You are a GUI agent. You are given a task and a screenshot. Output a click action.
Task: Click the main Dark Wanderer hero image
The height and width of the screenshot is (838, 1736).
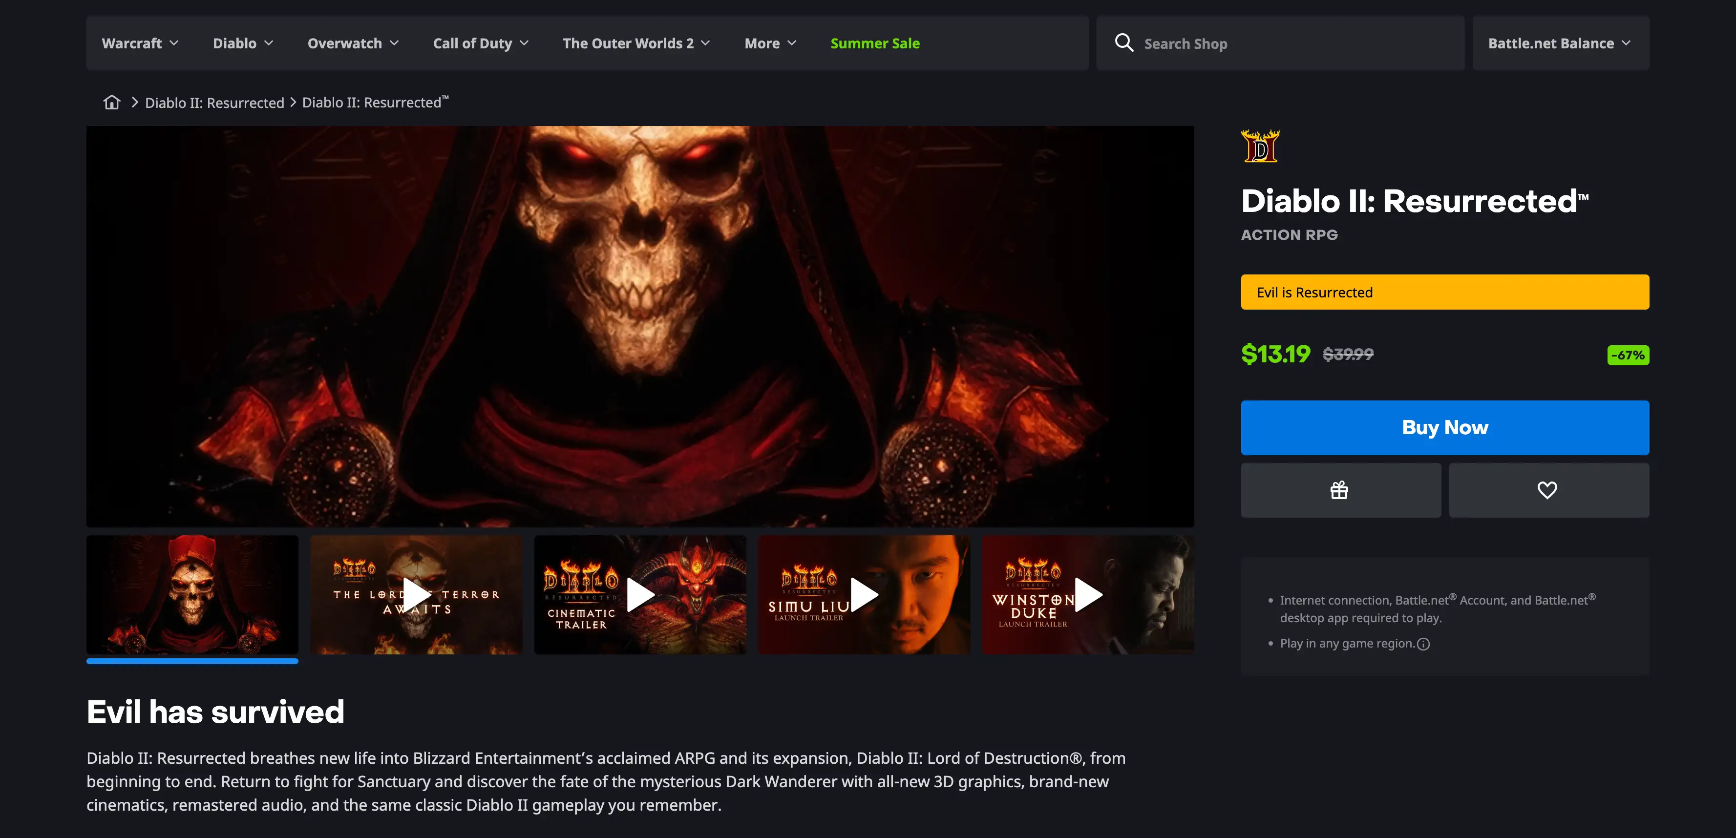[x=640, y=326]
